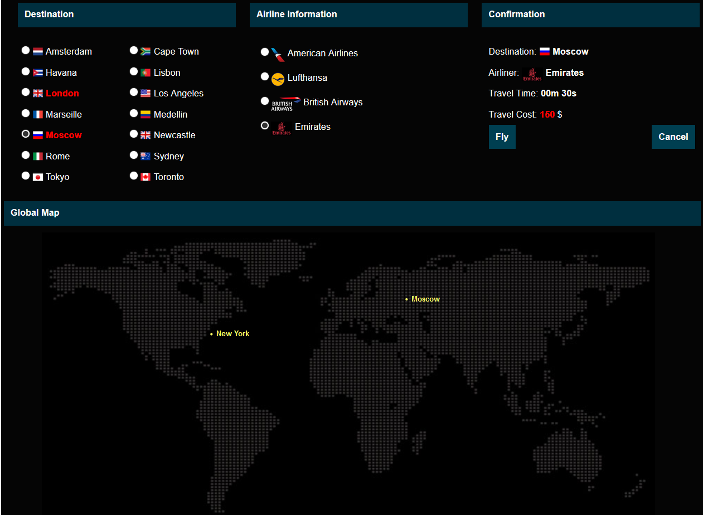The height and width of the screenshot is (515, 703).
Task: Click the British Airways logo icon
Action: point(285,103)
